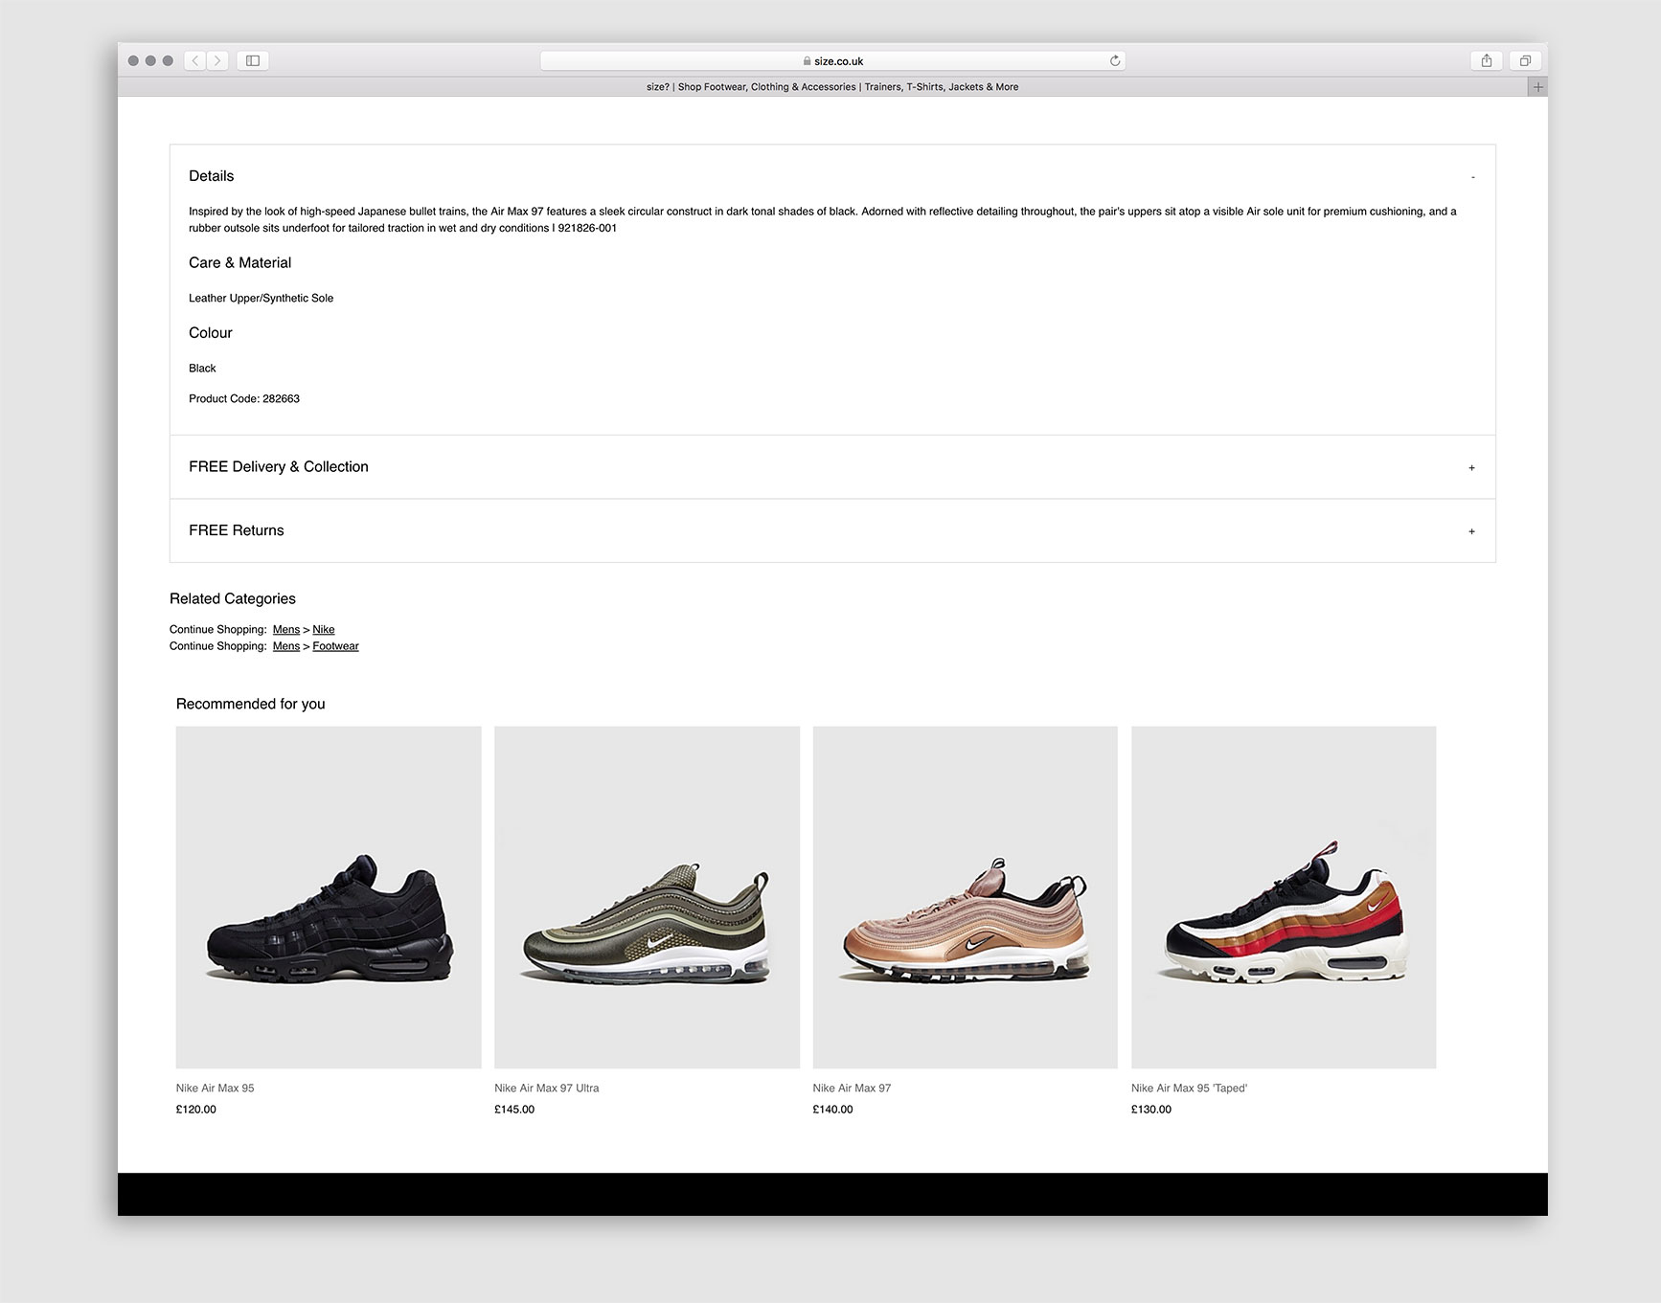This screenshot has height=1303, width=1661.
Task: Go back with Safari's back arrow
Action: pyautogui.click(x=195, y=60)
